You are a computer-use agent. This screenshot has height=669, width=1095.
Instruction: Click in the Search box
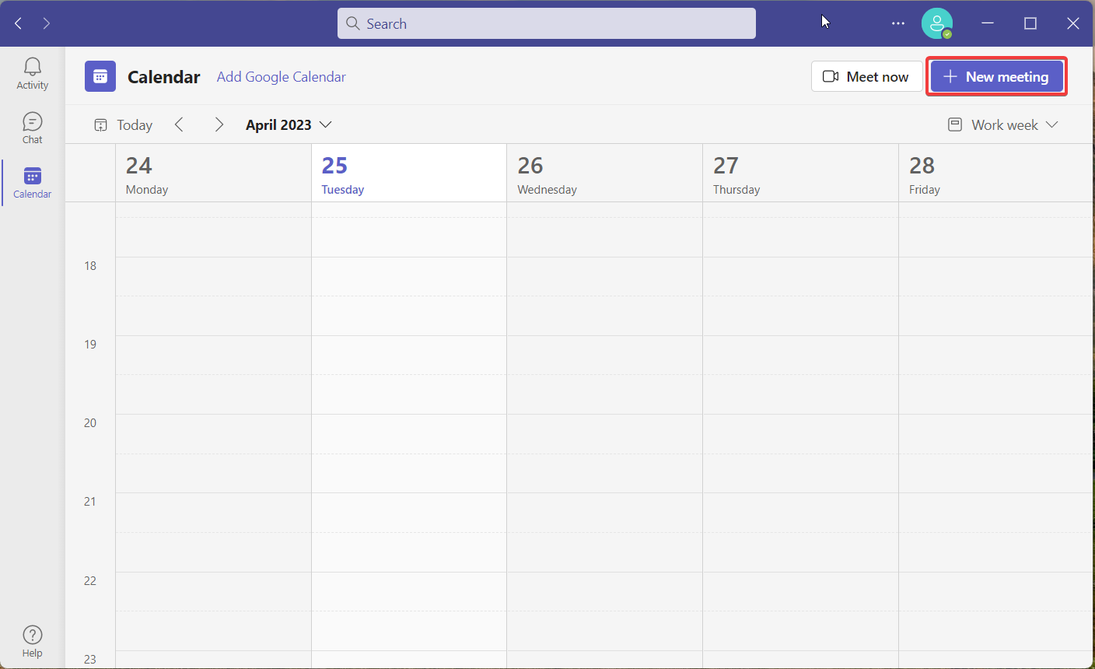546,23
